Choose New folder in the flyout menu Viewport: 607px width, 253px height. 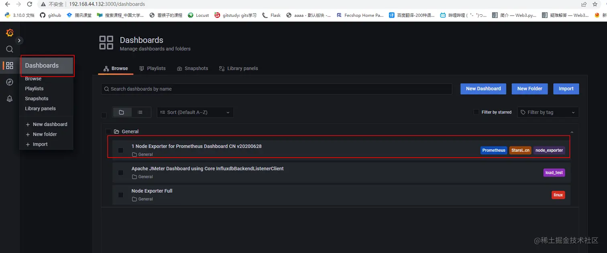tap(41, 134)
